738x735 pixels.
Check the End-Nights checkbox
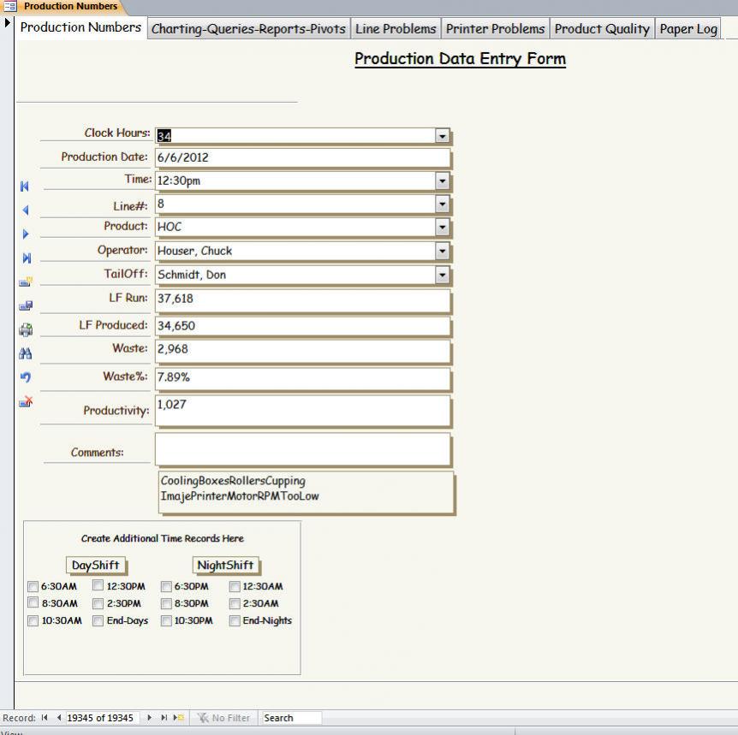click(x=235, y=620)
